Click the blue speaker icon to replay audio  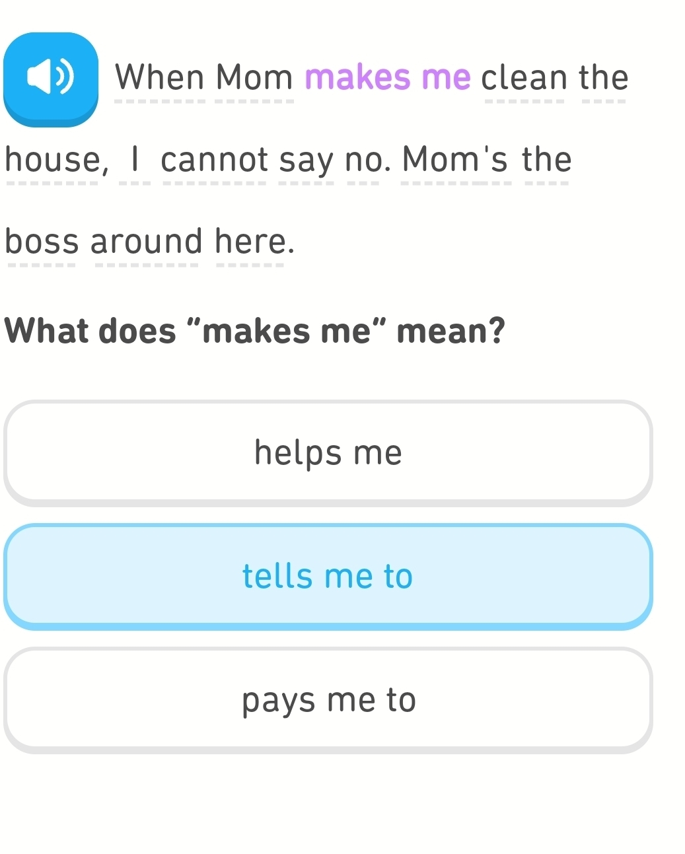point(51,77)
